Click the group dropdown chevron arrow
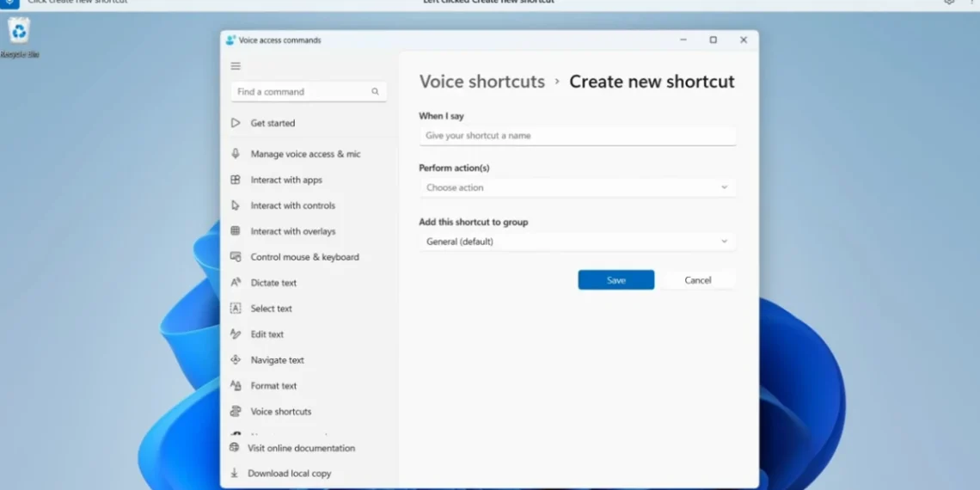The image size is (980, 490). click(x=725, y=242)
